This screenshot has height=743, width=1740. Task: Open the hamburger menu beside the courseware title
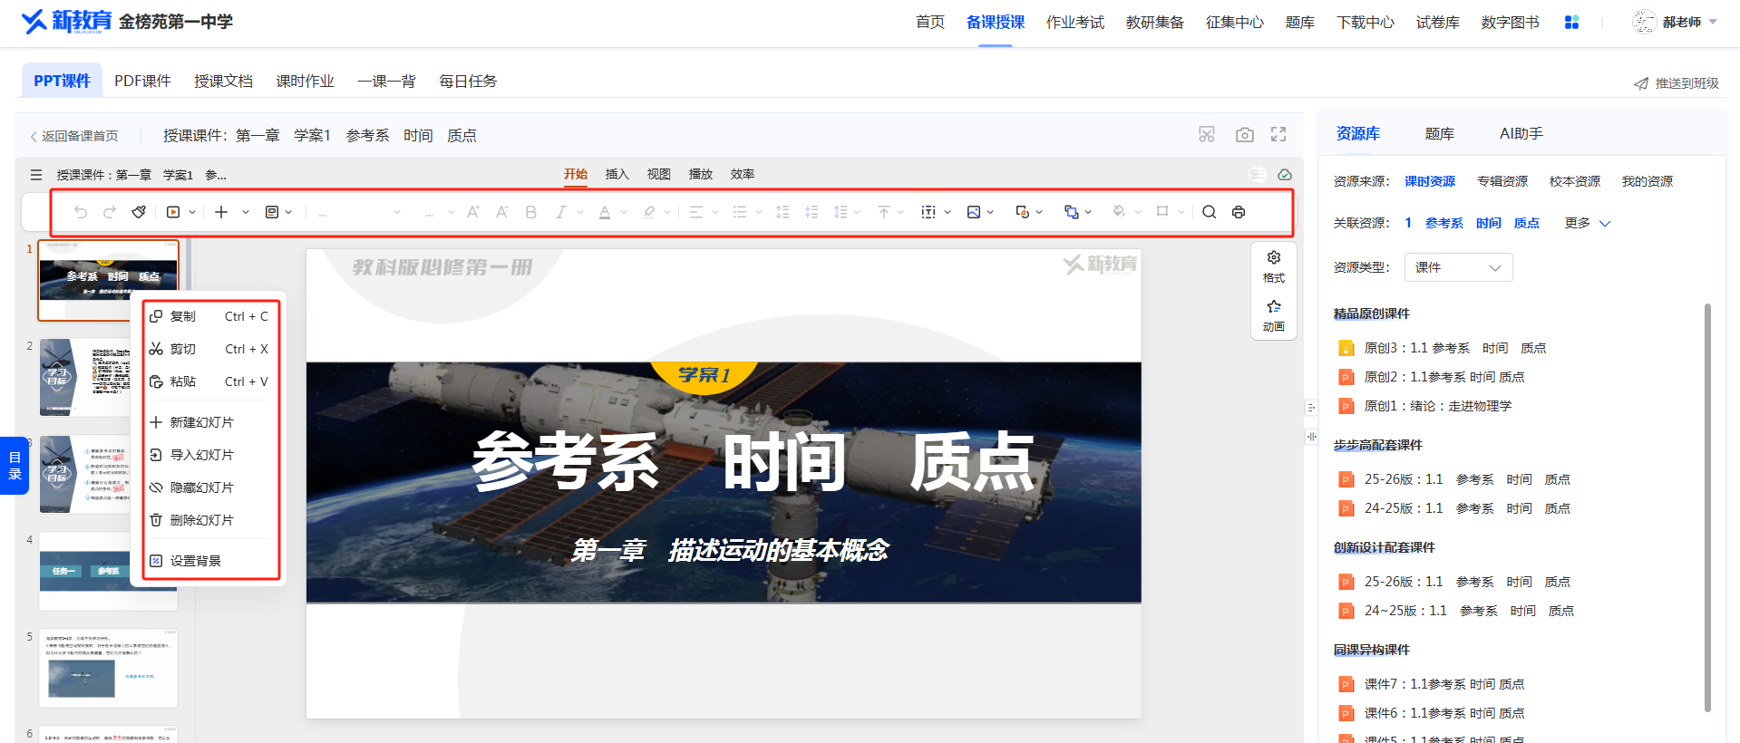36,175
